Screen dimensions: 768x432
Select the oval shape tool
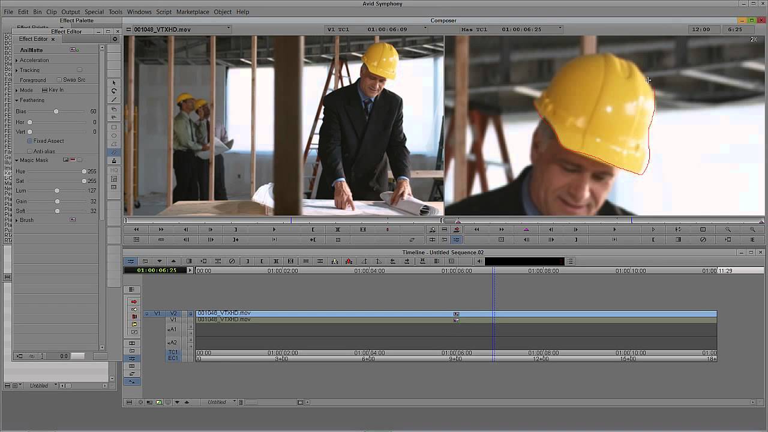pyautogui.click(x=114, y=136)
